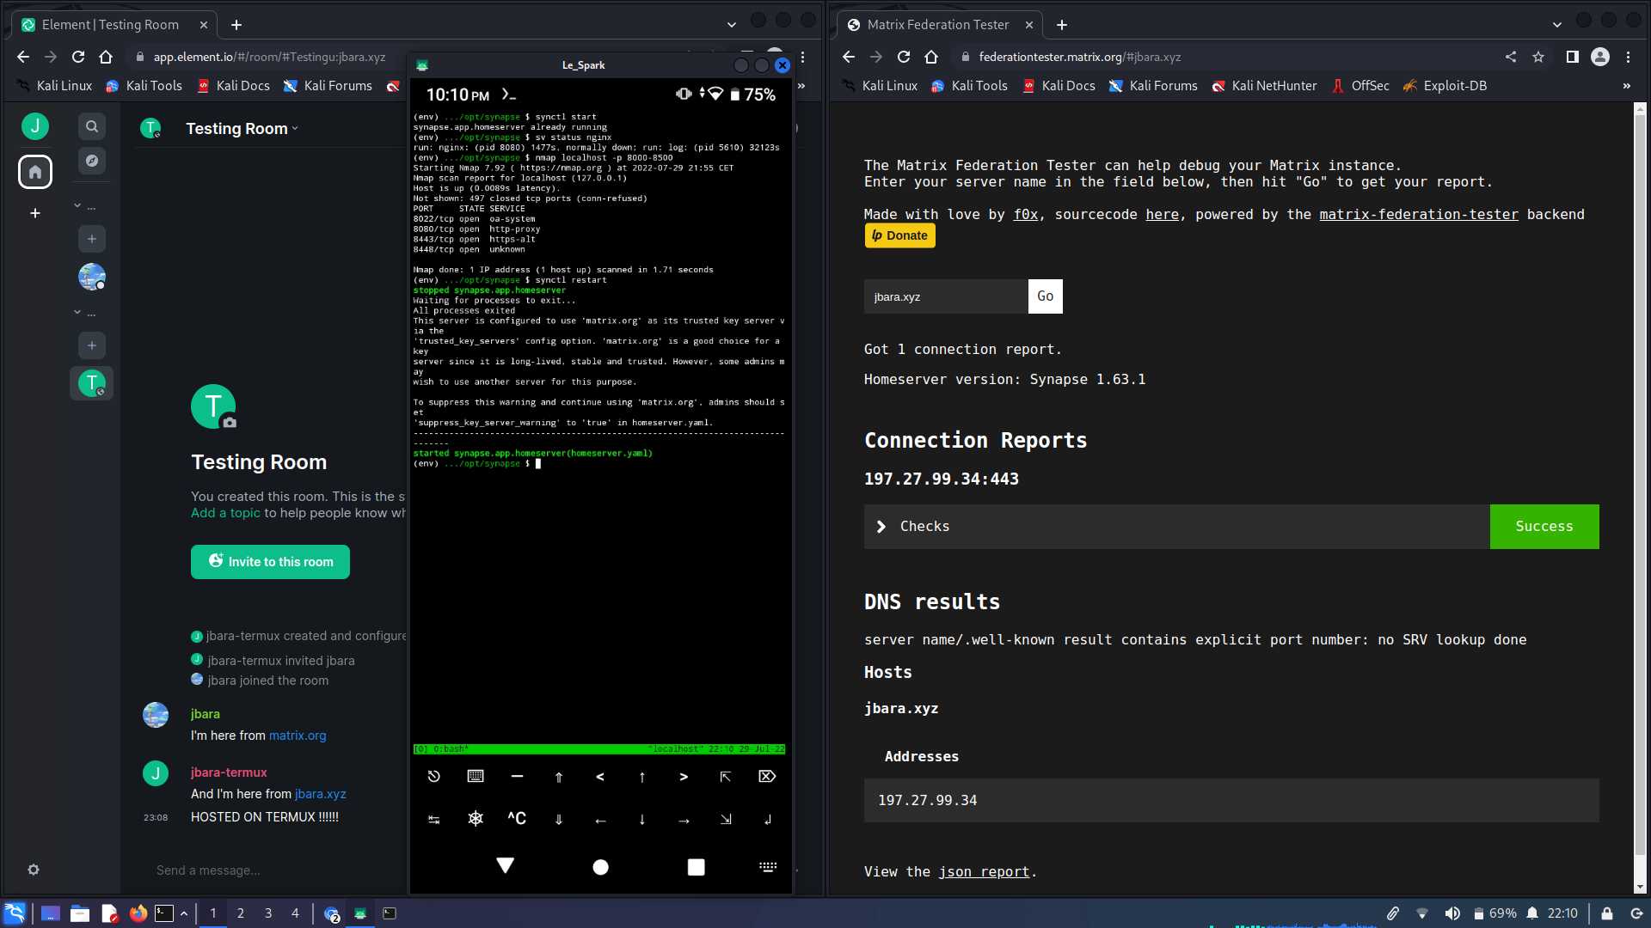Viewport: 1651px width, 928px height.
Task: Click the Firefox icon in taskbar
Action: click(138, 913)
